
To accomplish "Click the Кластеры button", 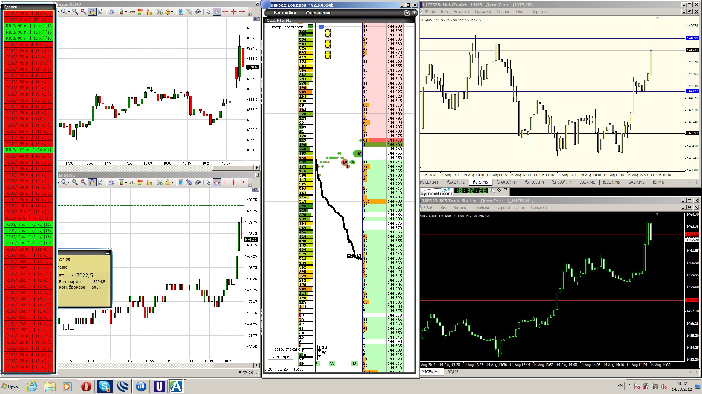I will pos(281,356).
